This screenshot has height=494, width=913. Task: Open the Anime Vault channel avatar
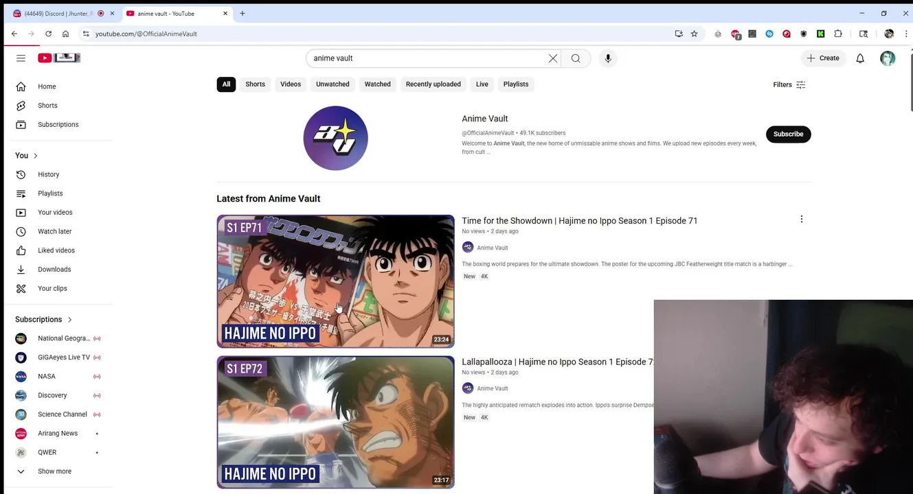click(335, 138)
